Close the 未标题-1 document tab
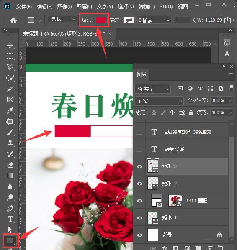 tap(110, 34)
